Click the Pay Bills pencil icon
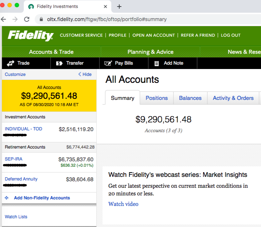The image size is (261, 227). [x=108, y=63]
